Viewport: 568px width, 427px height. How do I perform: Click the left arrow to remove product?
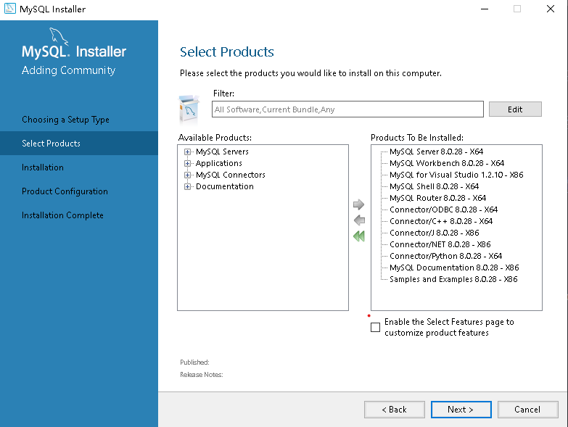[x=358, y=220]
